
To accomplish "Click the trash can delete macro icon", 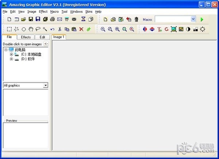I will pyautogui.click(x=137, y=19).
